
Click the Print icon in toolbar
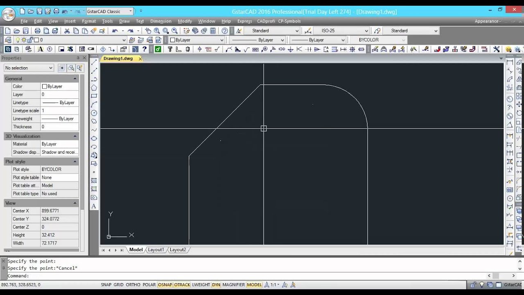tap(37, 31)
